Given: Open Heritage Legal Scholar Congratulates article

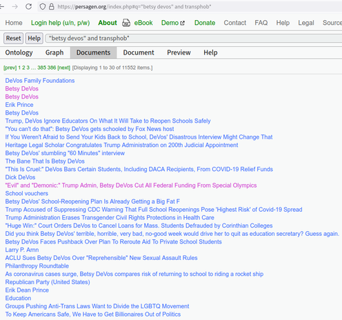Looking at the screenshot, I should 121,145.
